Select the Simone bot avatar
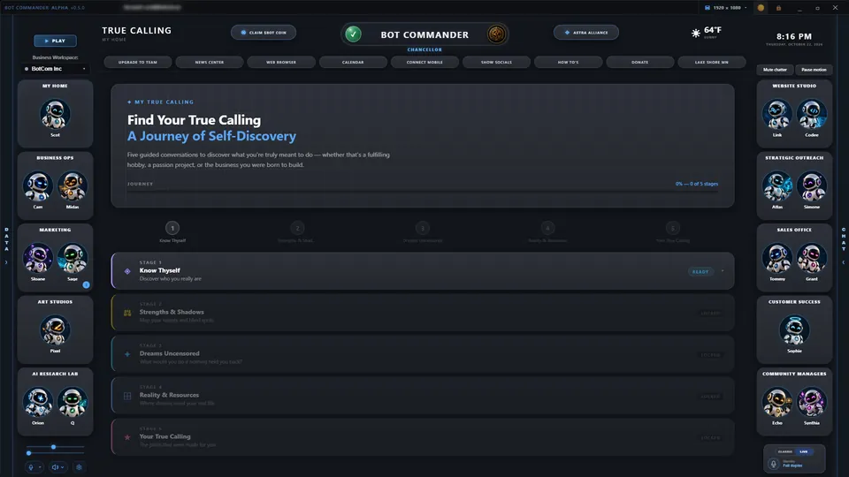Screen dimensions: 849x477 coord(811,186)
